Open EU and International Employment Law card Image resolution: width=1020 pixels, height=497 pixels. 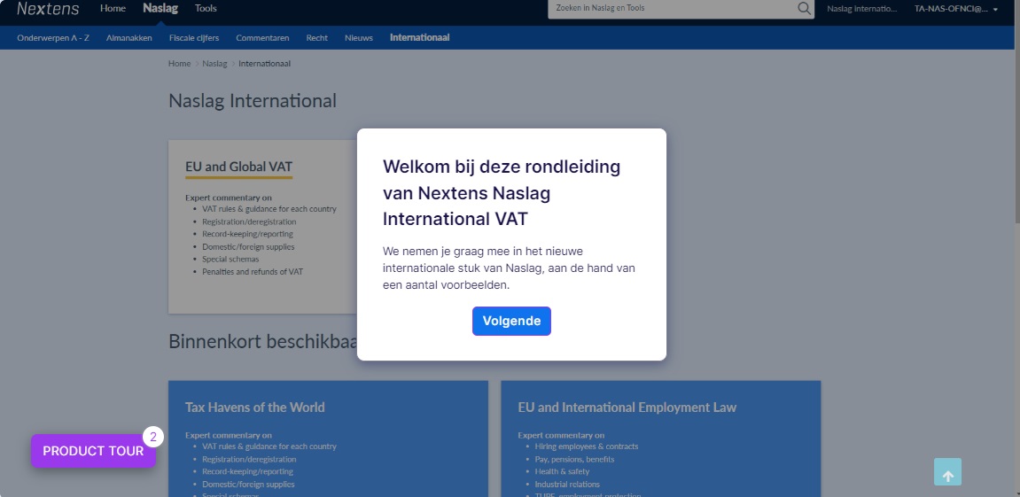click(627, 408)
